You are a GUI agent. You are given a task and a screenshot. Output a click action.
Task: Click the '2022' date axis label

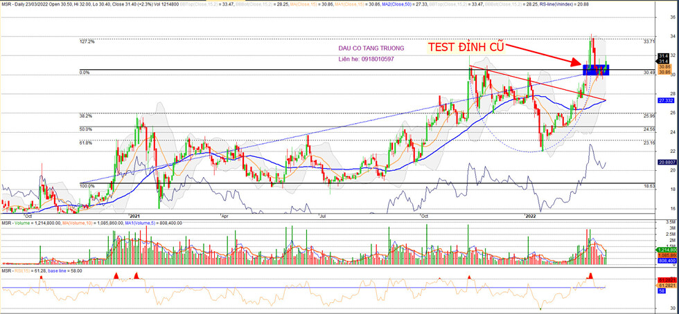tap(530, 215)
